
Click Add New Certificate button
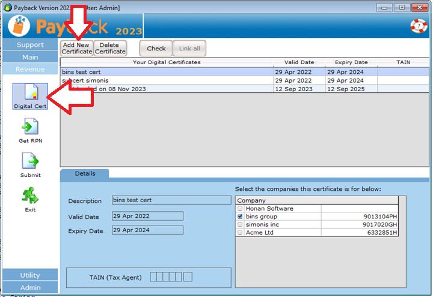click(x=76, y=49)
